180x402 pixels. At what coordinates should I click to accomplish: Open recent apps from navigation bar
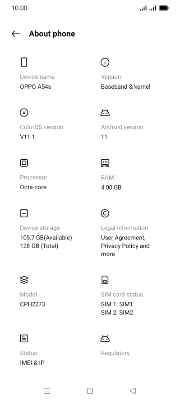[x=47, y=391]
